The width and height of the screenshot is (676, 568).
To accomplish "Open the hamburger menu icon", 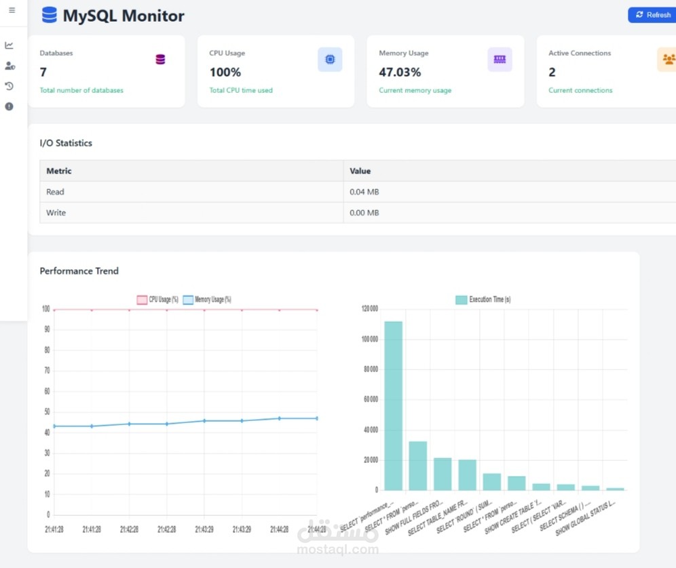I will click(x=12, y=10).
